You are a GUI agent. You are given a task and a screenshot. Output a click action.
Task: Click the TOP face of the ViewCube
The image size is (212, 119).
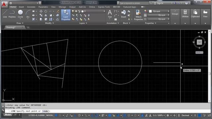coord(199,42)
